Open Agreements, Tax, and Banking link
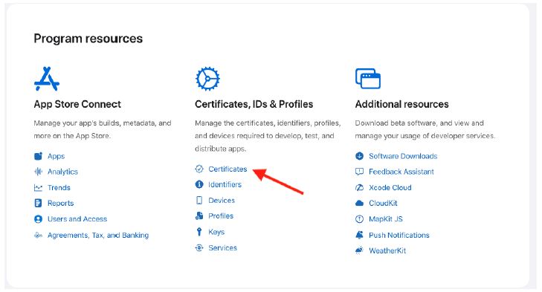 [98, 236]
